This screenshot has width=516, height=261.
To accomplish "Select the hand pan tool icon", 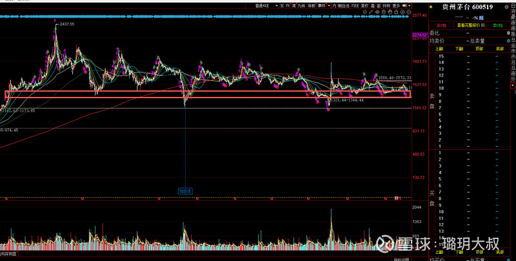I will pyautogui.click(x=390, y=12).
